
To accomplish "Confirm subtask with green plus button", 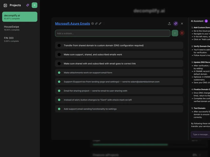I will [x=175, y=33].
